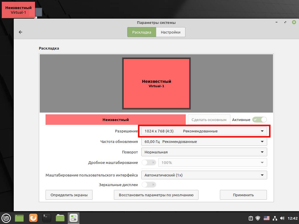
Task: Open the Terminal from the taskbar
Action: (x=47, y=218)
